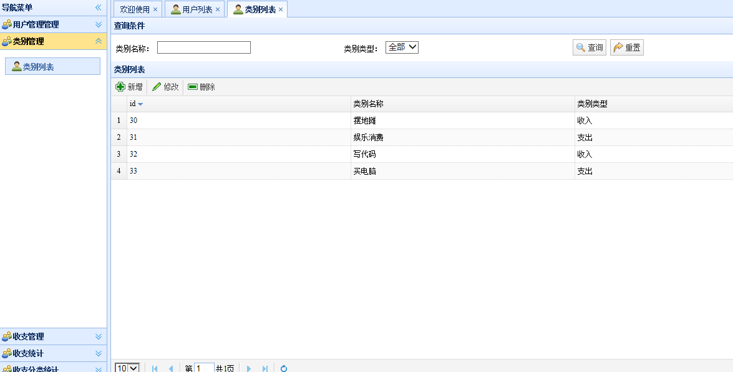Image resolution: width=733 pixels, height=372 pixels.
Task: Close the 用户列表 tab
Action: (217, 9)
